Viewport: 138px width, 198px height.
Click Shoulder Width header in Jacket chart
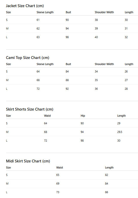coord(104,12)
